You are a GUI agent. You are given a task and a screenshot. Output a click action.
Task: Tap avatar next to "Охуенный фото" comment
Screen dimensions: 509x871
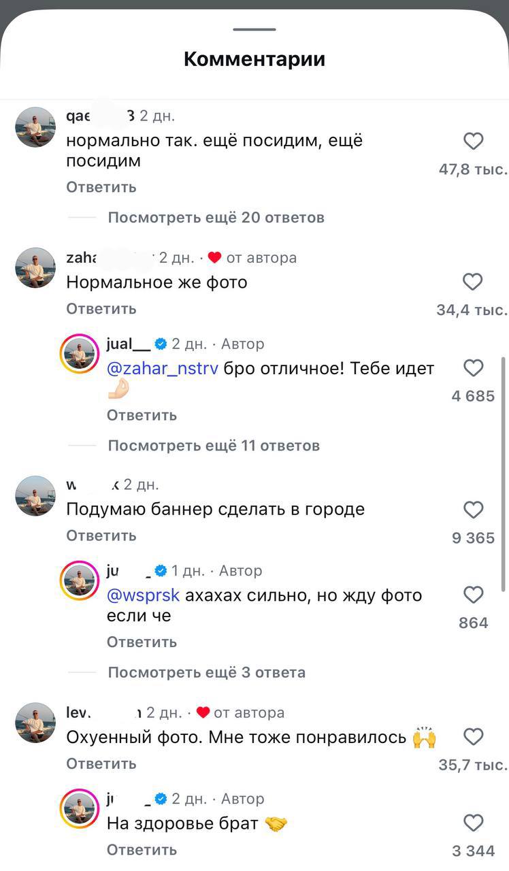click(35, 723)
